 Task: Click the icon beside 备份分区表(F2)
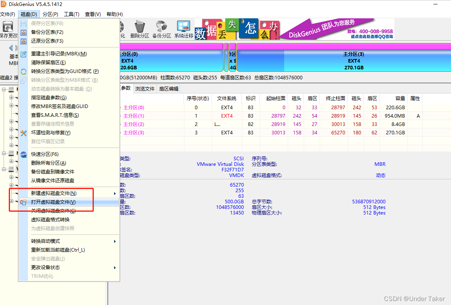point(24,32)
